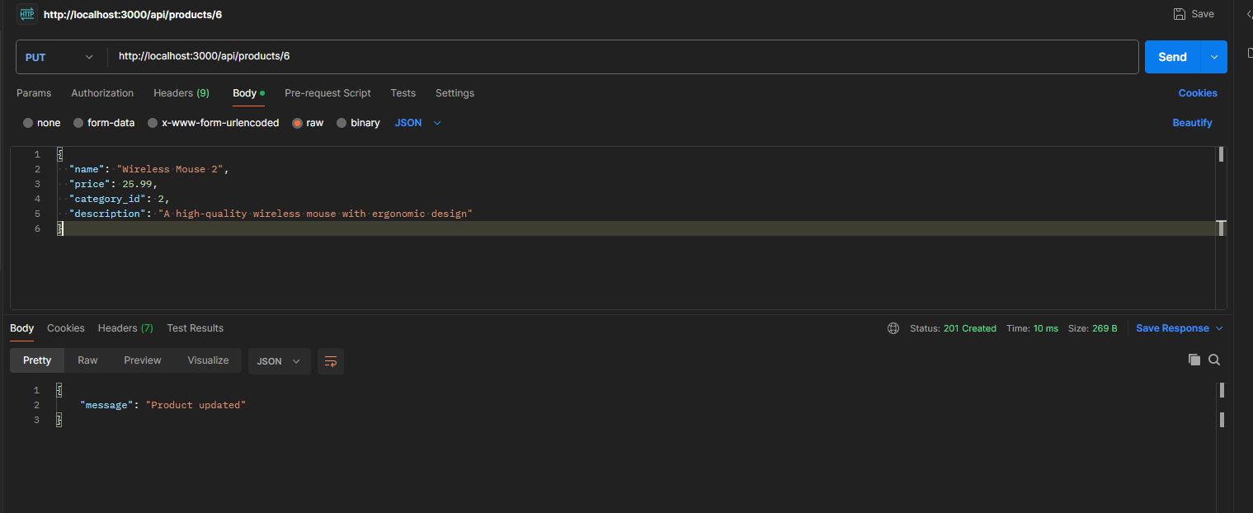Click the Beautify link

tap(1193, 123)
